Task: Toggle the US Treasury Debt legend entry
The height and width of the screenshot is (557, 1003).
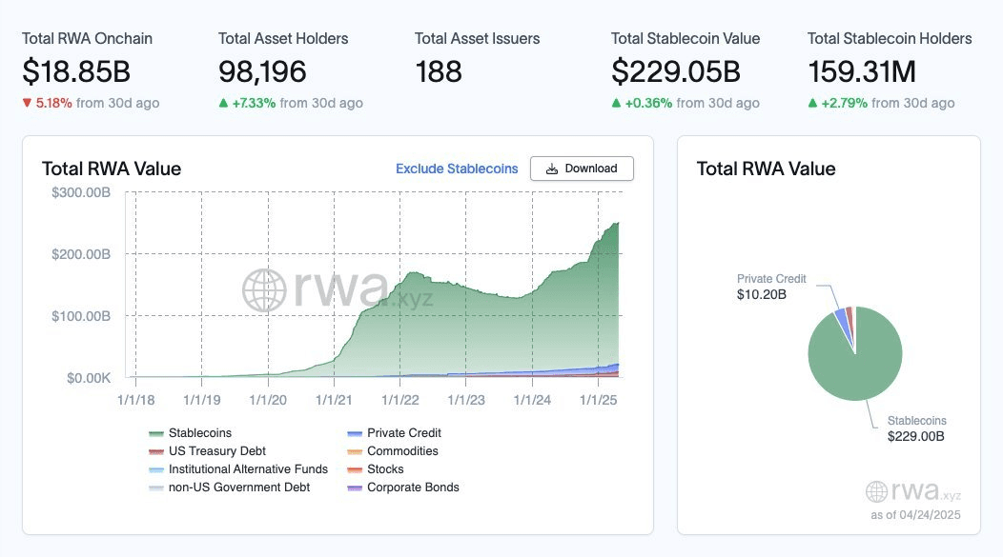Action: (x=207, y=451)
